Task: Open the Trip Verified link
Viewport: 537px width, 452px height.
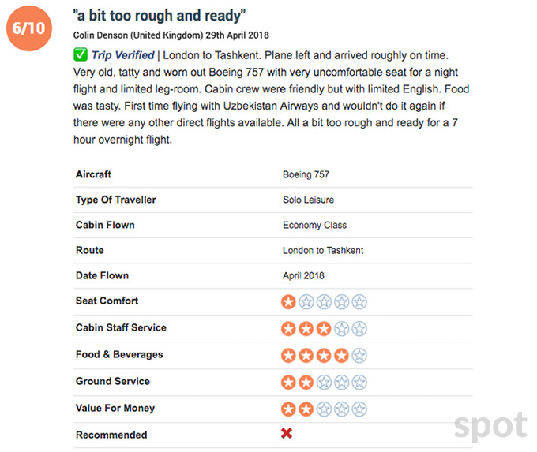Action: (x=122, y=54)
